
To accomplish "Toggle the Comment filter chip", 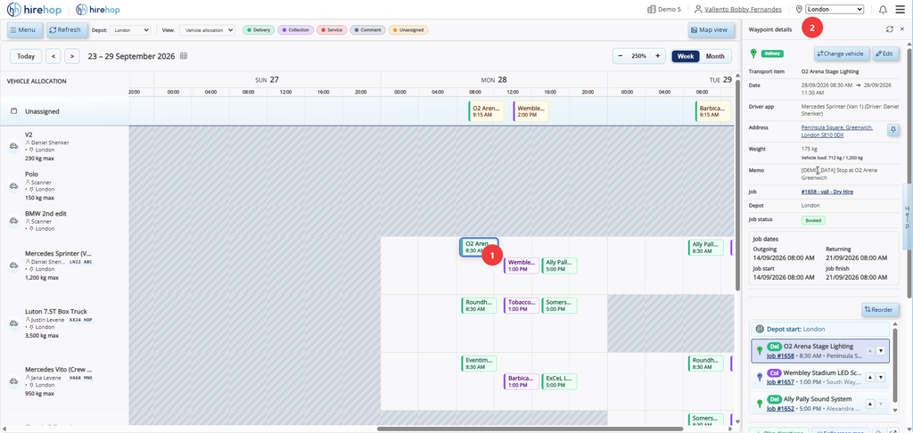I will click(367, 29).
